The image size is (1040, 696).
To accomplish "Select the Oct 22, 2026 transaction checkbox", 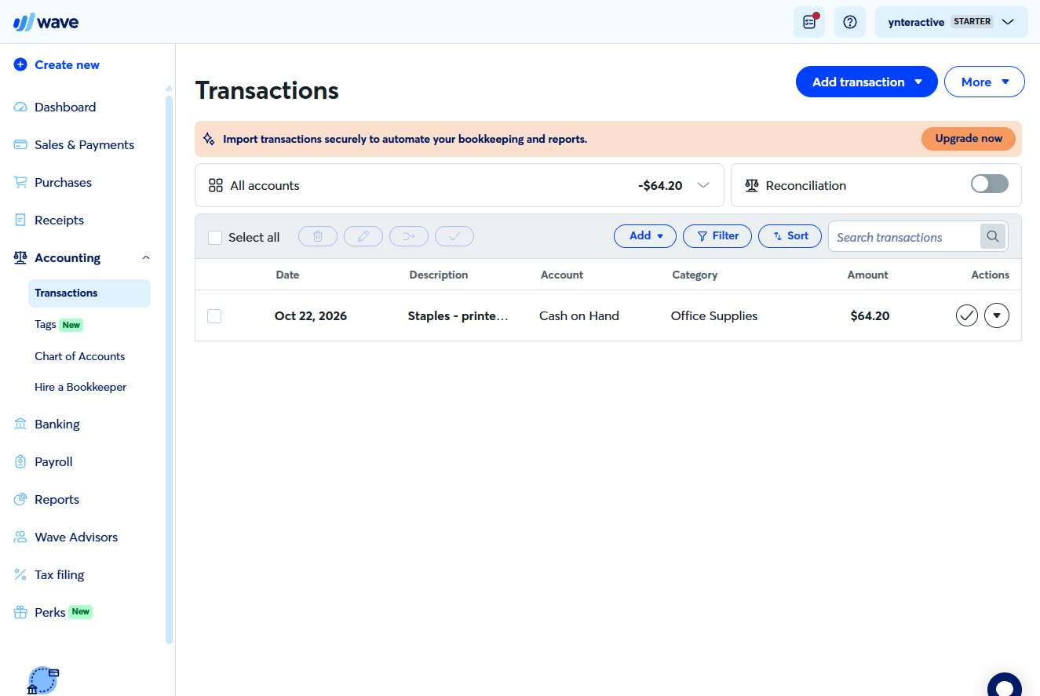I will (x=214, y=315).
